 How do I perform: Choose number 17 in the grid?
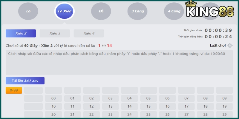click(186, 106)
